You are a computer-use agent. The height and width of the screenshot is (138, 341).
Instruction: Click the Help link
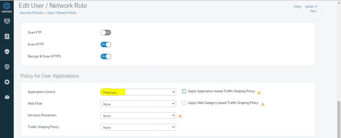tap(297, 7)
